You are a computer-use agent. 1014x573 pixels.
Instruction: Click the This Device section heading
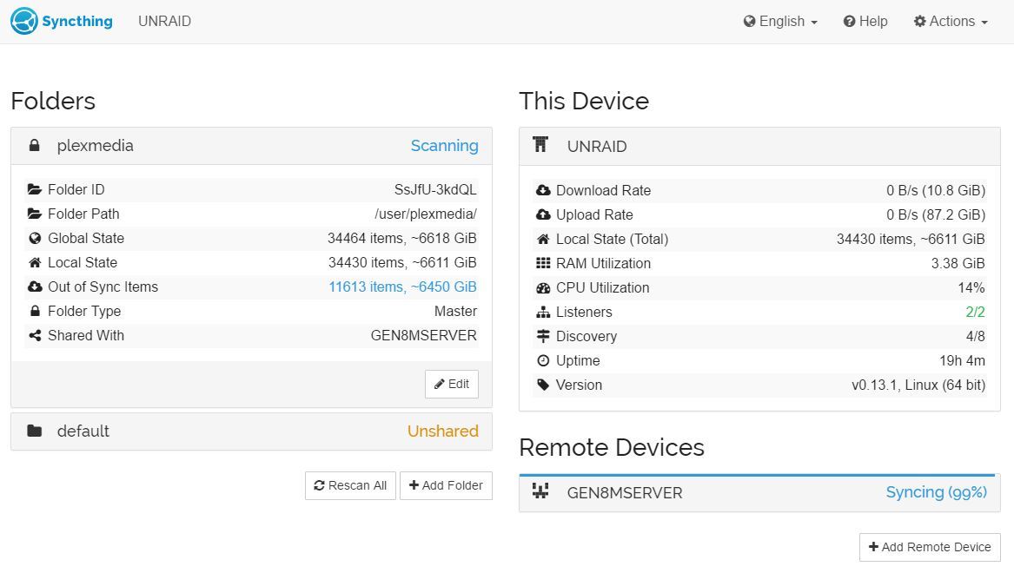click(x=584, y=101)
